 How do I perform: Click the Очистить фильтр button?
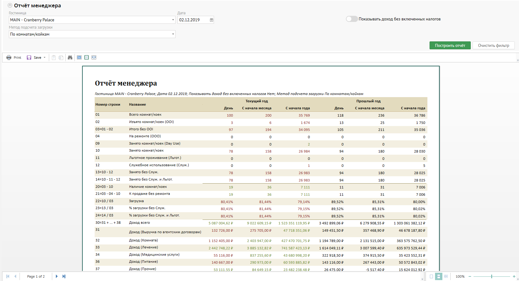click(493, 45)
